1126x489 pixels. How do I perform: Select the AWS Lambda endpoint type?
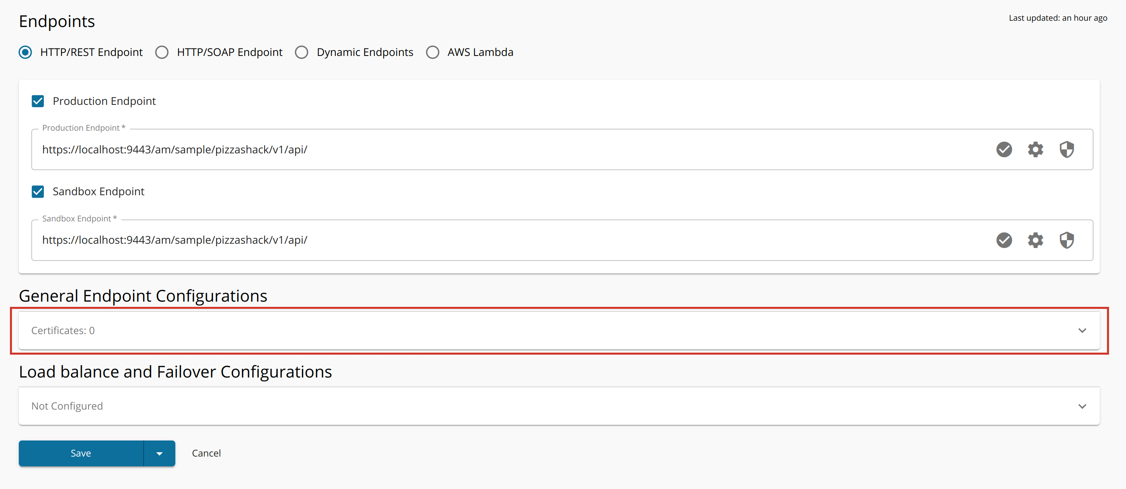point(432,52)
